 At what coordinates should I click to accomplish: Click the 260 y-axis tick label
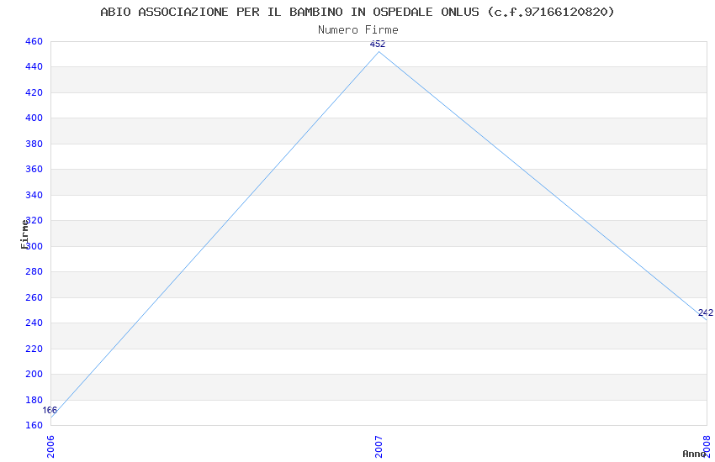coord(34,297)
